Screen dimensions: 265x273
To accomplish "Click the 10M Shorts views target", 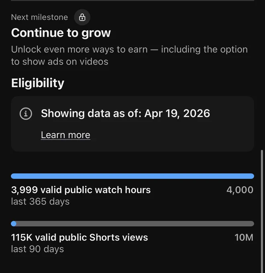I will pyautogui.click(x=244, y=237).
